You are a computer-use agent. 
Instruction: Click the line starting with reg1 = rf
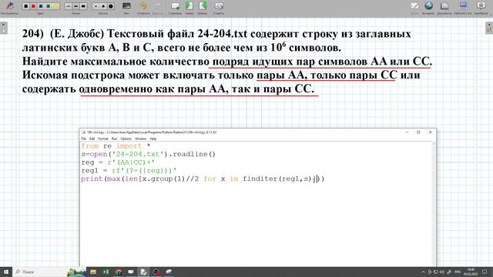click(x=129, y=171)
